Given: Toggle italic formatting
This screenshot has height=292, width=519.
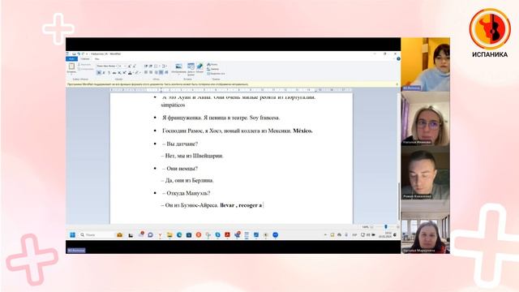Looking at the screenshot, I should point(104,72).
